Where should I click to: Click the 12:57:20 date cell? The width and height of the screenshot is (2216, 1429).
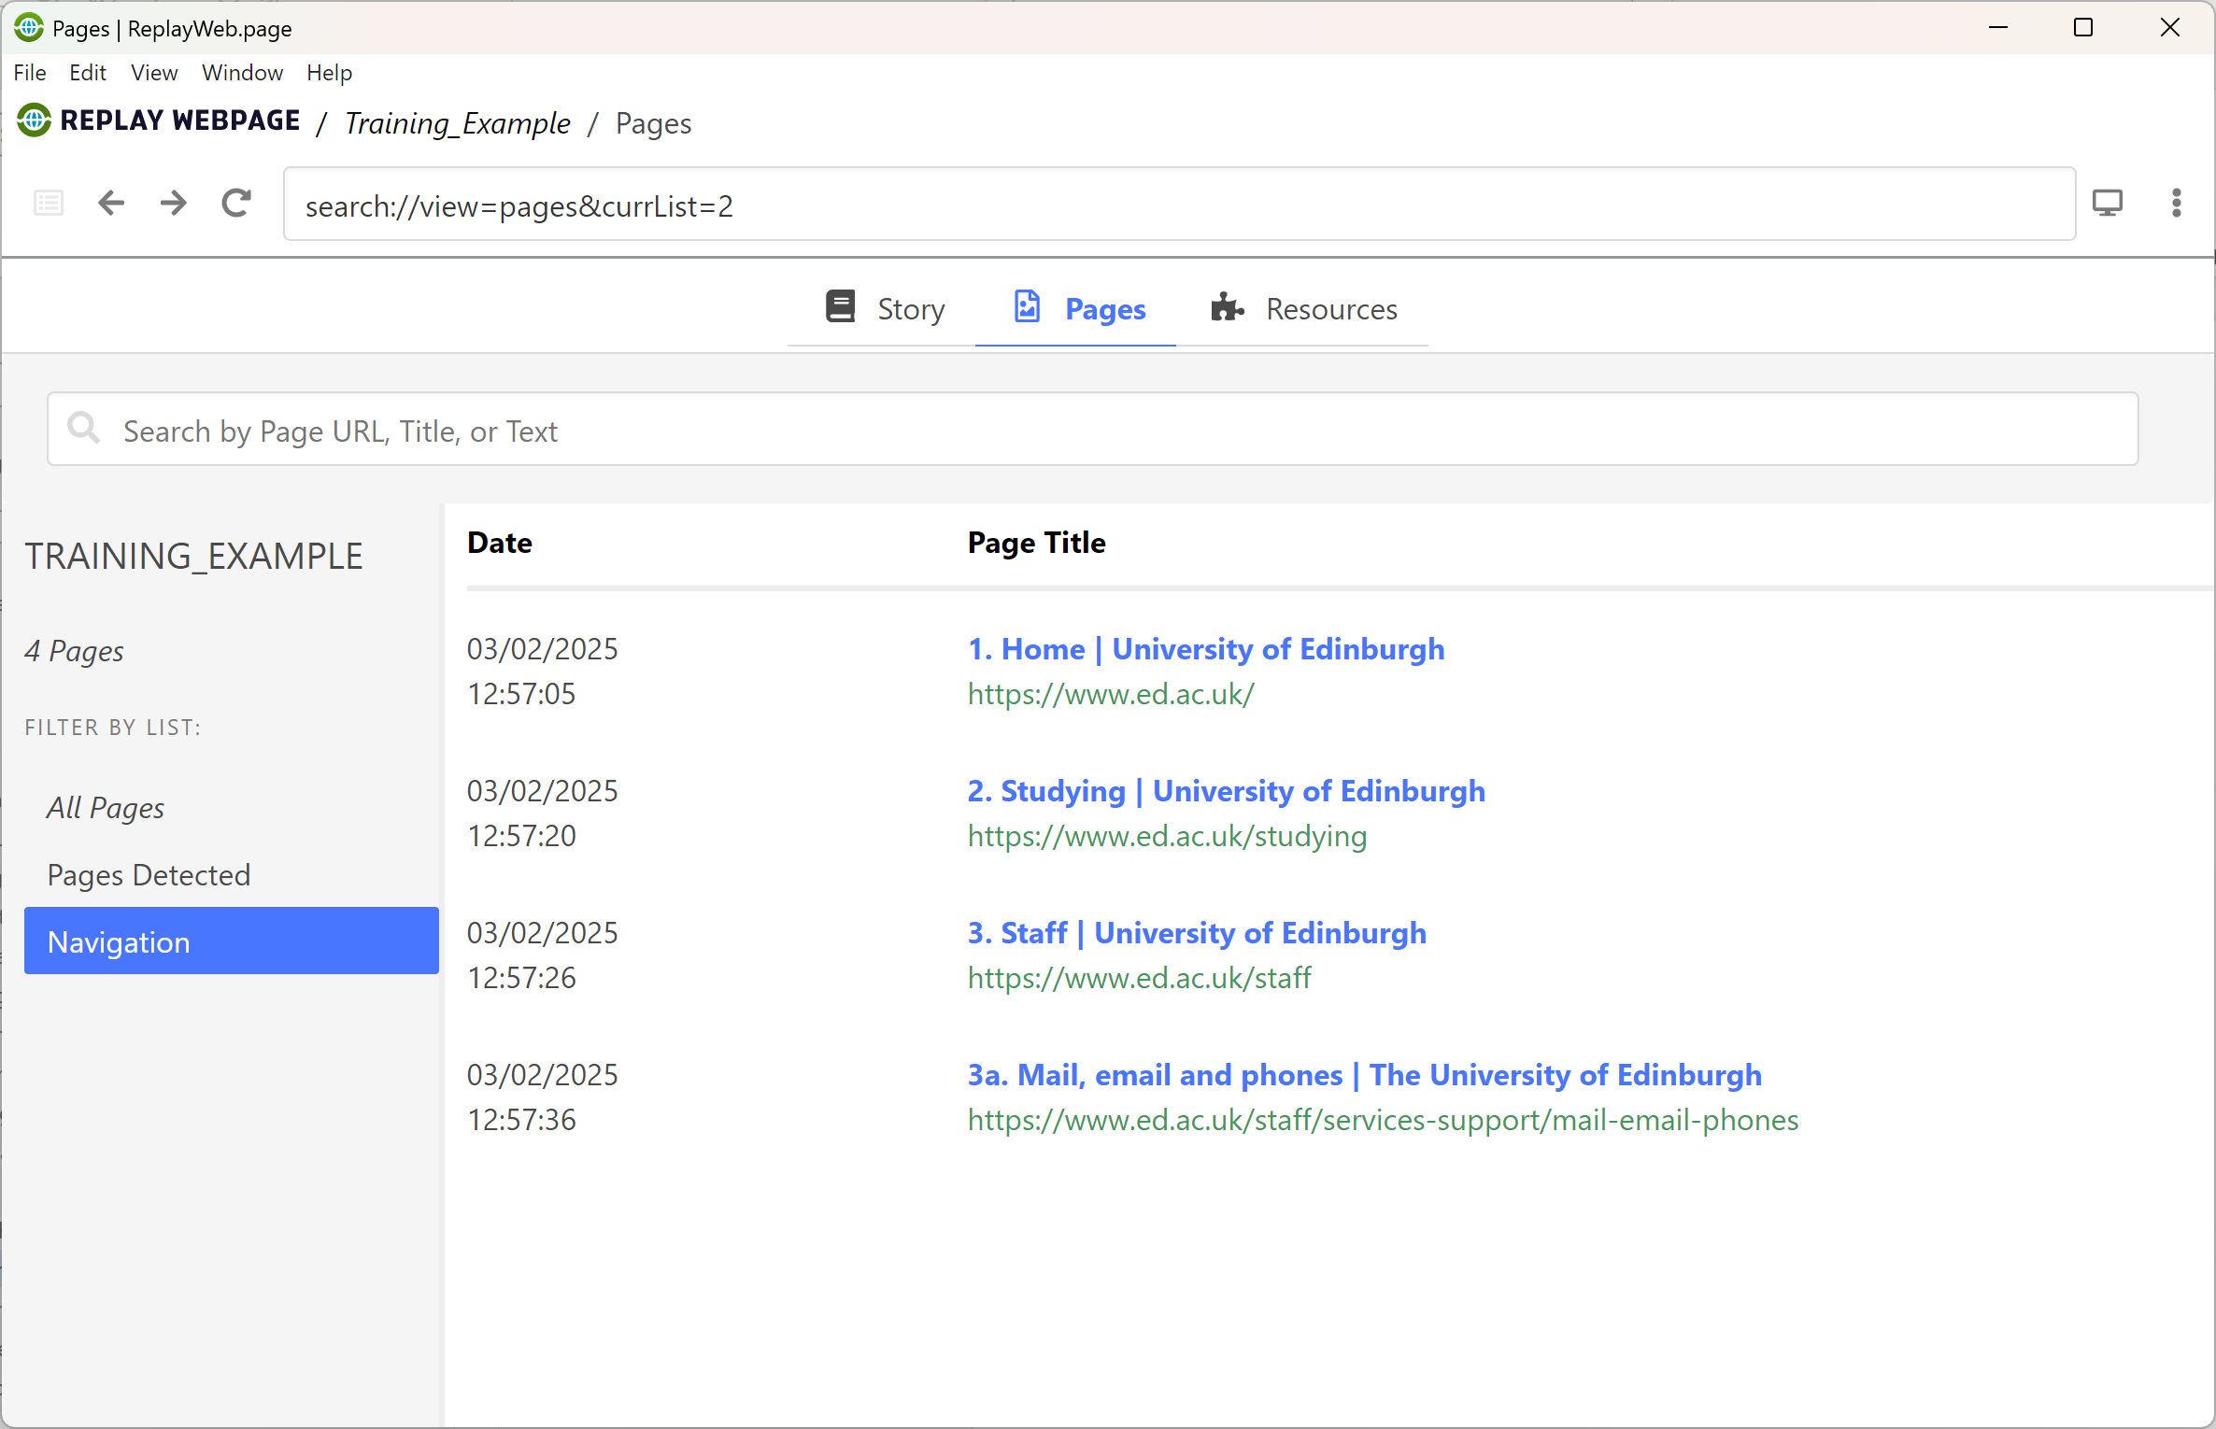tap(542, 813)
